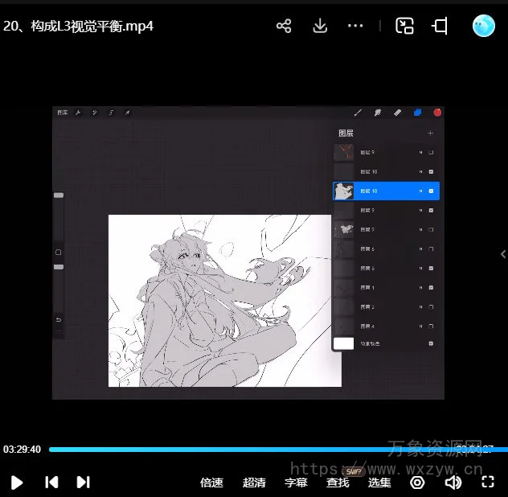Toggle visibility checkbox of 图层 1
Image resolution: width=508 pixels, height=497 pixels.
(432, 287)
